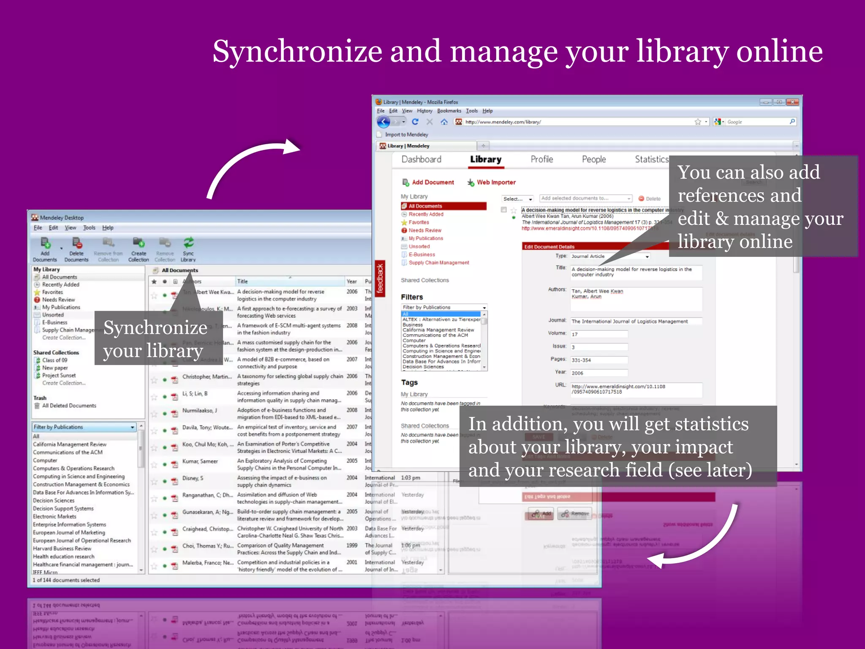Click Title column header in document table
Viewport: 865px width, 649px height.
[x=290, y=281]
